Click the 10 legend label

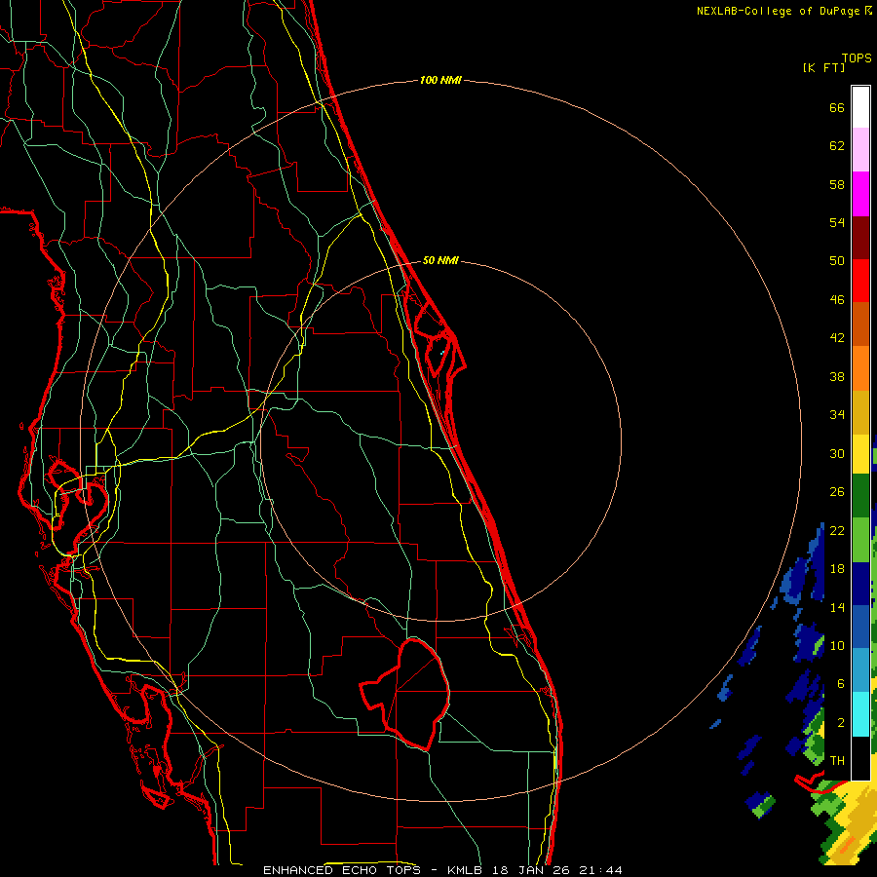click(837, 646)
